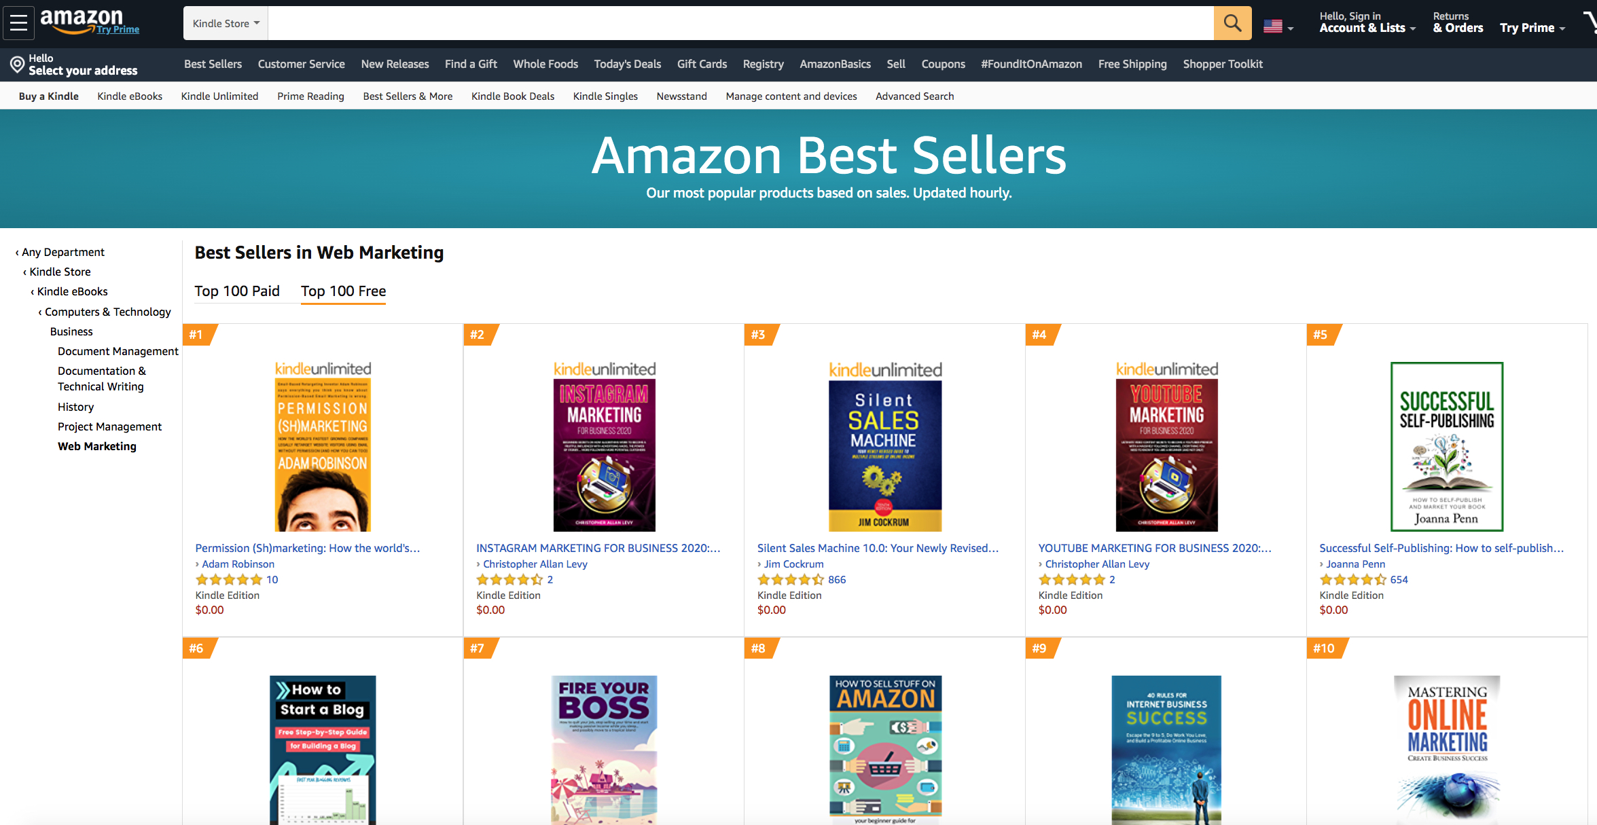Expand the Kindle Store search category dropdown
The height and width of the screenshot is (825, 1597).
coord(226,23)
